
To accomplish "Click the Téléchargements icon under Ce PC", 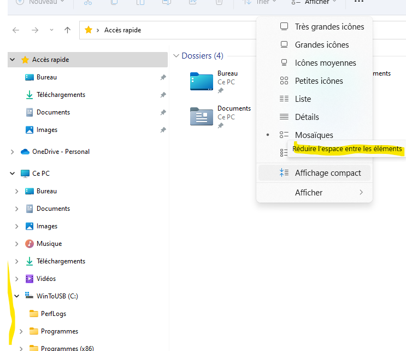I will [x=30, y=261].
